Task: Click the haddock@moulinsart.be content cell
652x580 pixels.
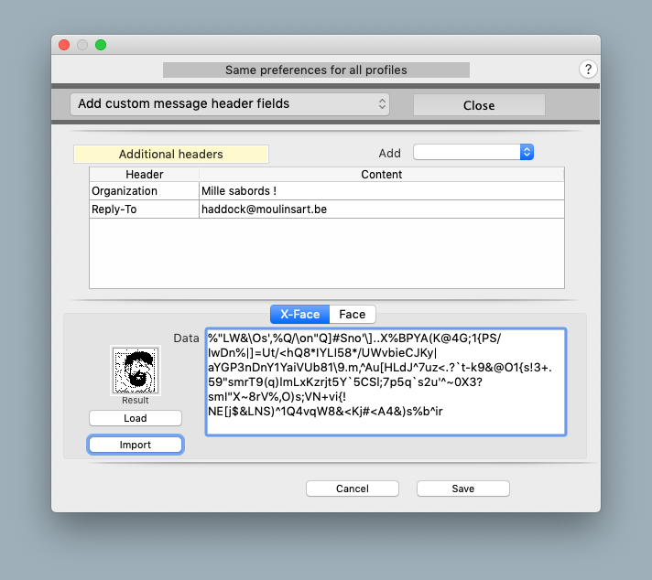Action: click(x=381, y=209)
